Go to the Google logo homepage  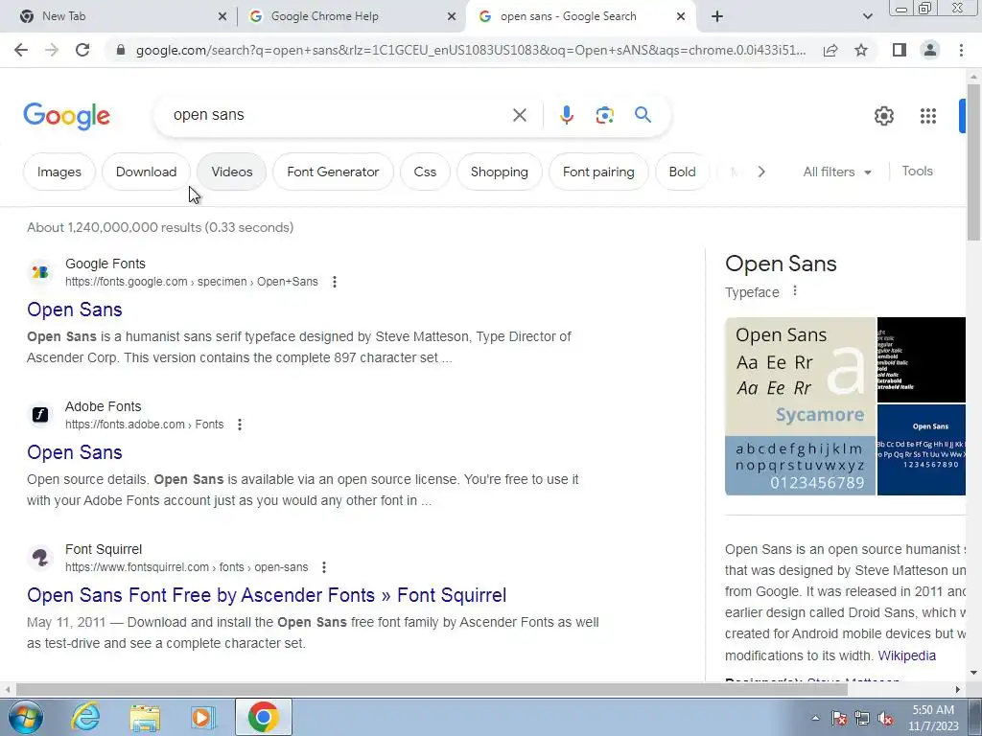point(67,116)
